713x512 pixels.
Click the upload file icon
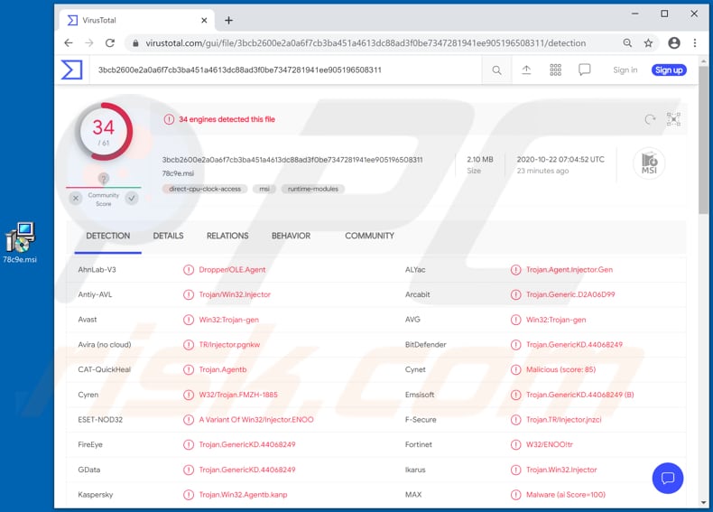(526, 70)
